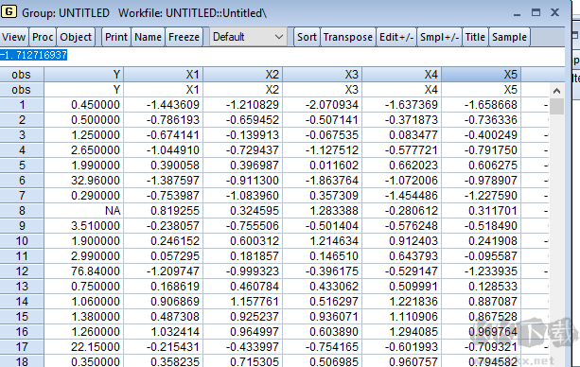Open the Sample settings

pos(509,37)
